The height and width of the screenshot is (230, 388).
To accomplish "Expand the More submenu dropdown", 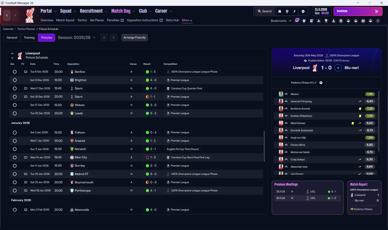I will pos(187,20).
